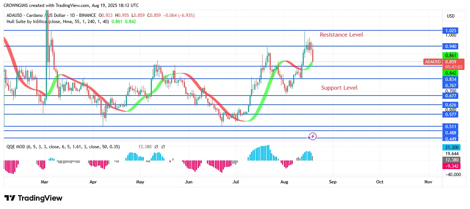Click the 0.626 price level label

pos(451,105)
